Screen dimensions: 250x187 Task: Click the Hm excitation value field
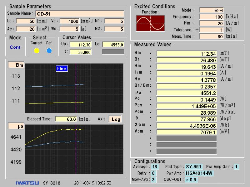[x=211, y=23]
